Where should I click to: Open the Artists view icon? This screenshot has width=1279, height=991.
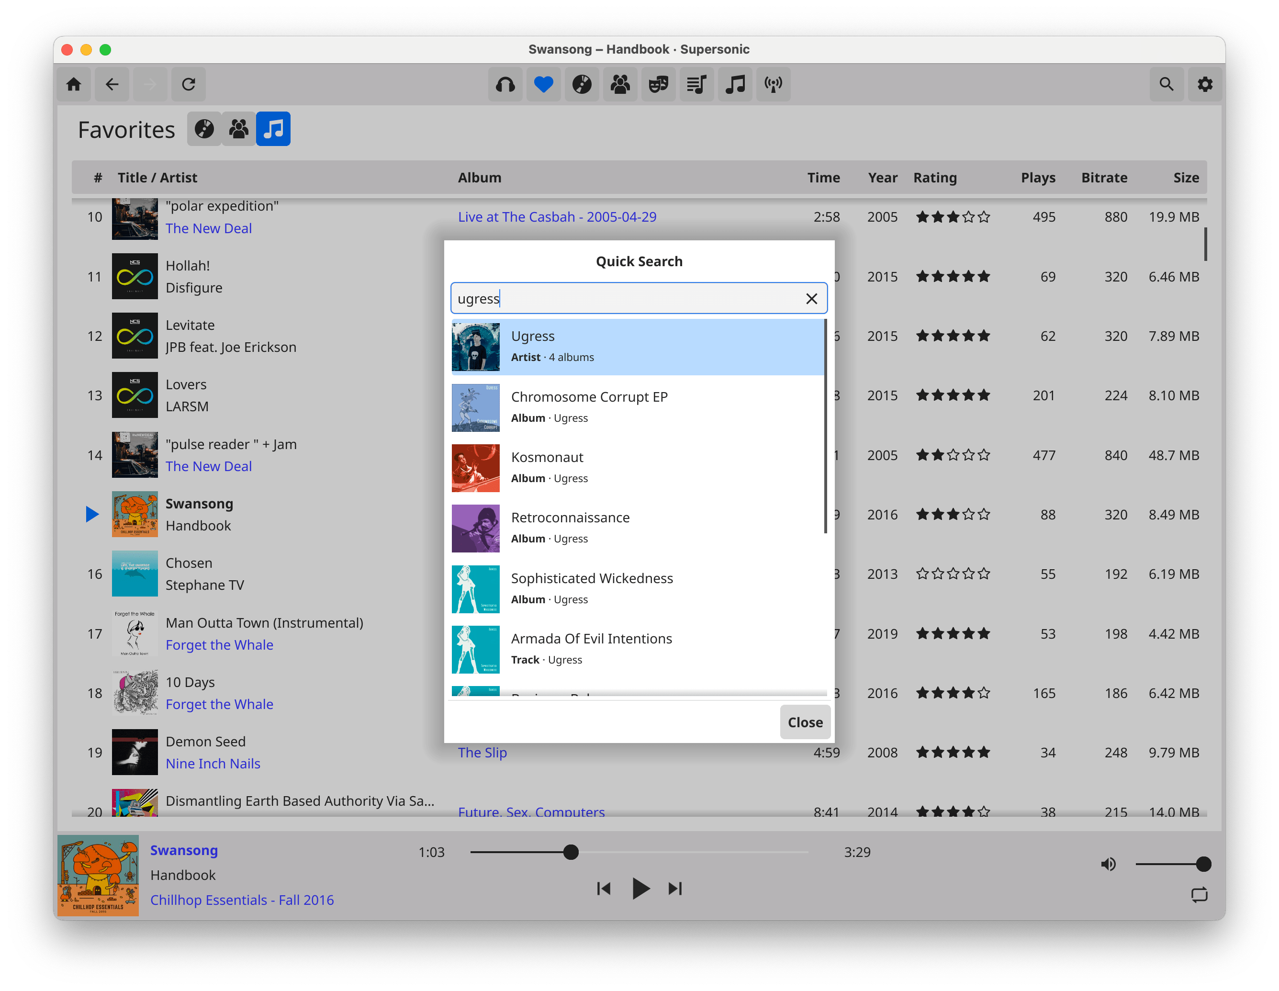620,84
